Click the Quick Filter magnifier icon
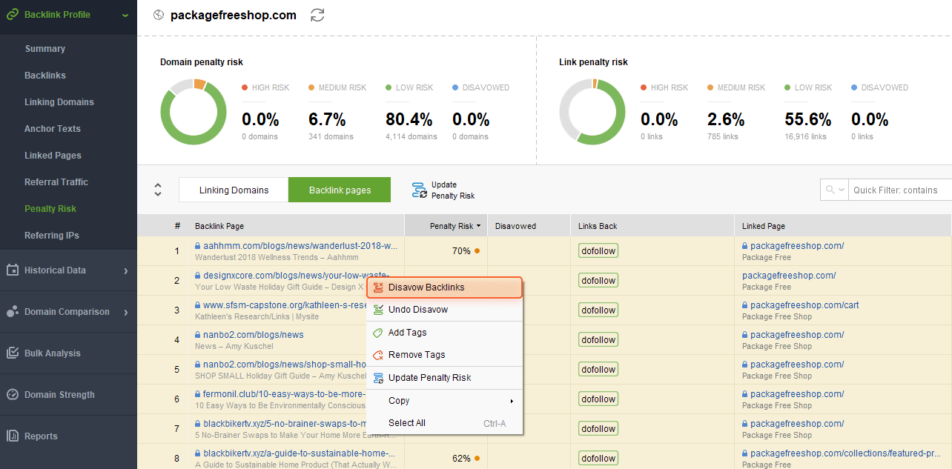Image resolution: width=952 pixels, height=469 pixels. click(x=830, y=190)
